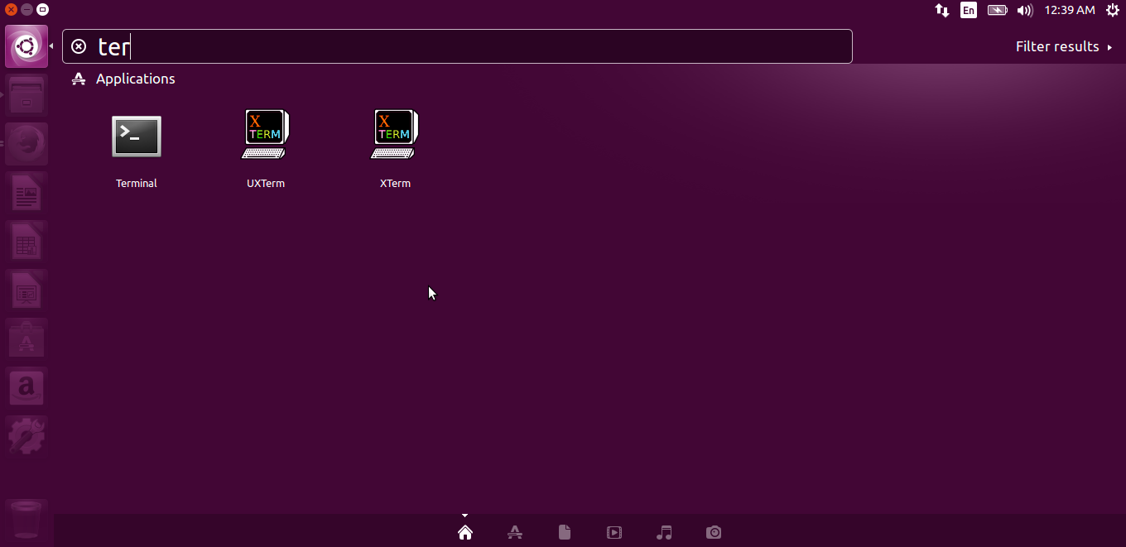The height and width of the screenshot is (547, 1126).
Task: Open the Files manager from launcher
Action: coord(26,95)
